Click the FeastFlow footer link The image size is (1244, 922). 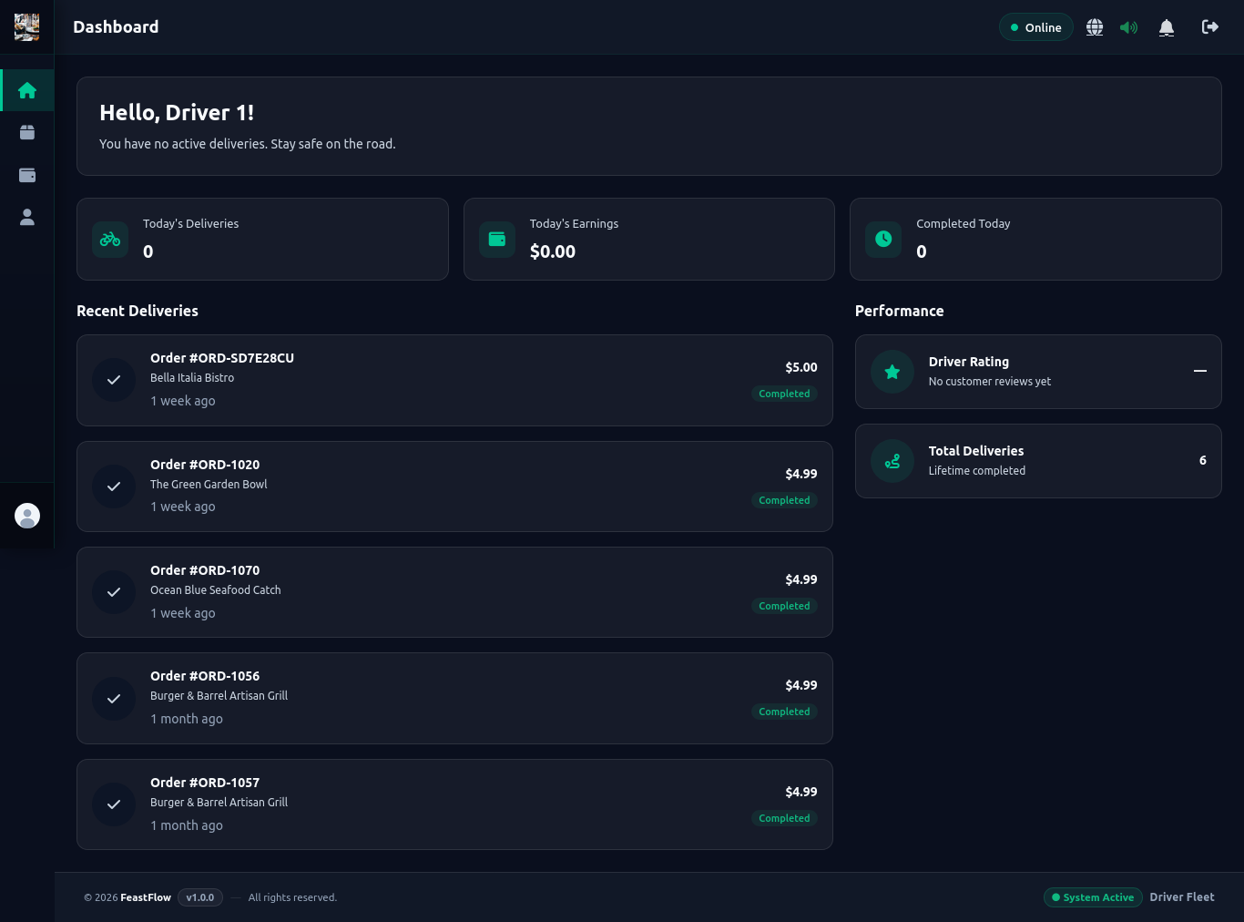pos(146,897)
